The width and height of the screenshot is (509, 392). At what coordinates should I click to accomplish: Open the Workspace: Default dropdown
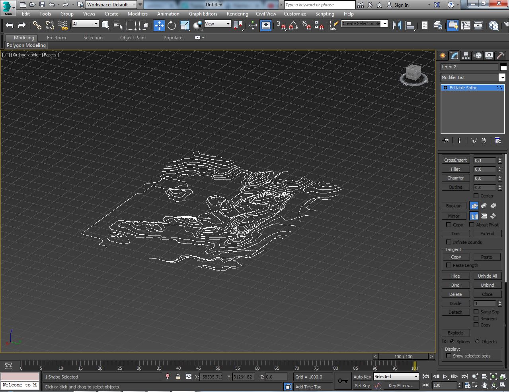tap(111, 5)
